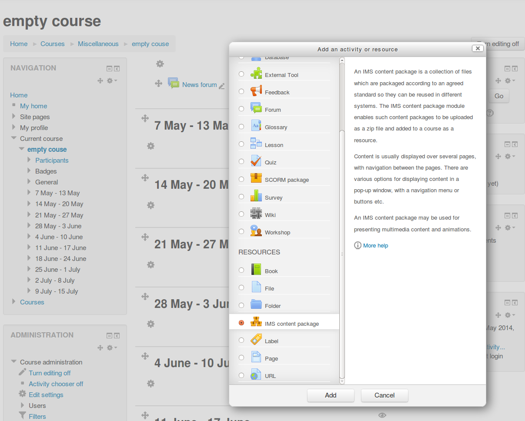Click the Page icon
Screen dimensions: 525x421
tap(256, 357)
